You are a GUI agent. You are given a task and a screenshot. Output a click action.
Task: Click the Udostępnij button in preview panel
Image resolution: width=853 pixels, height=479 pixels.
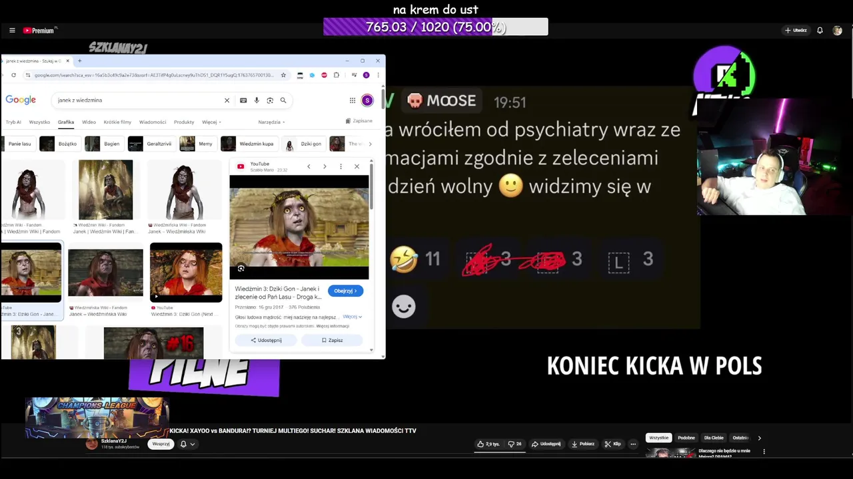266,340
